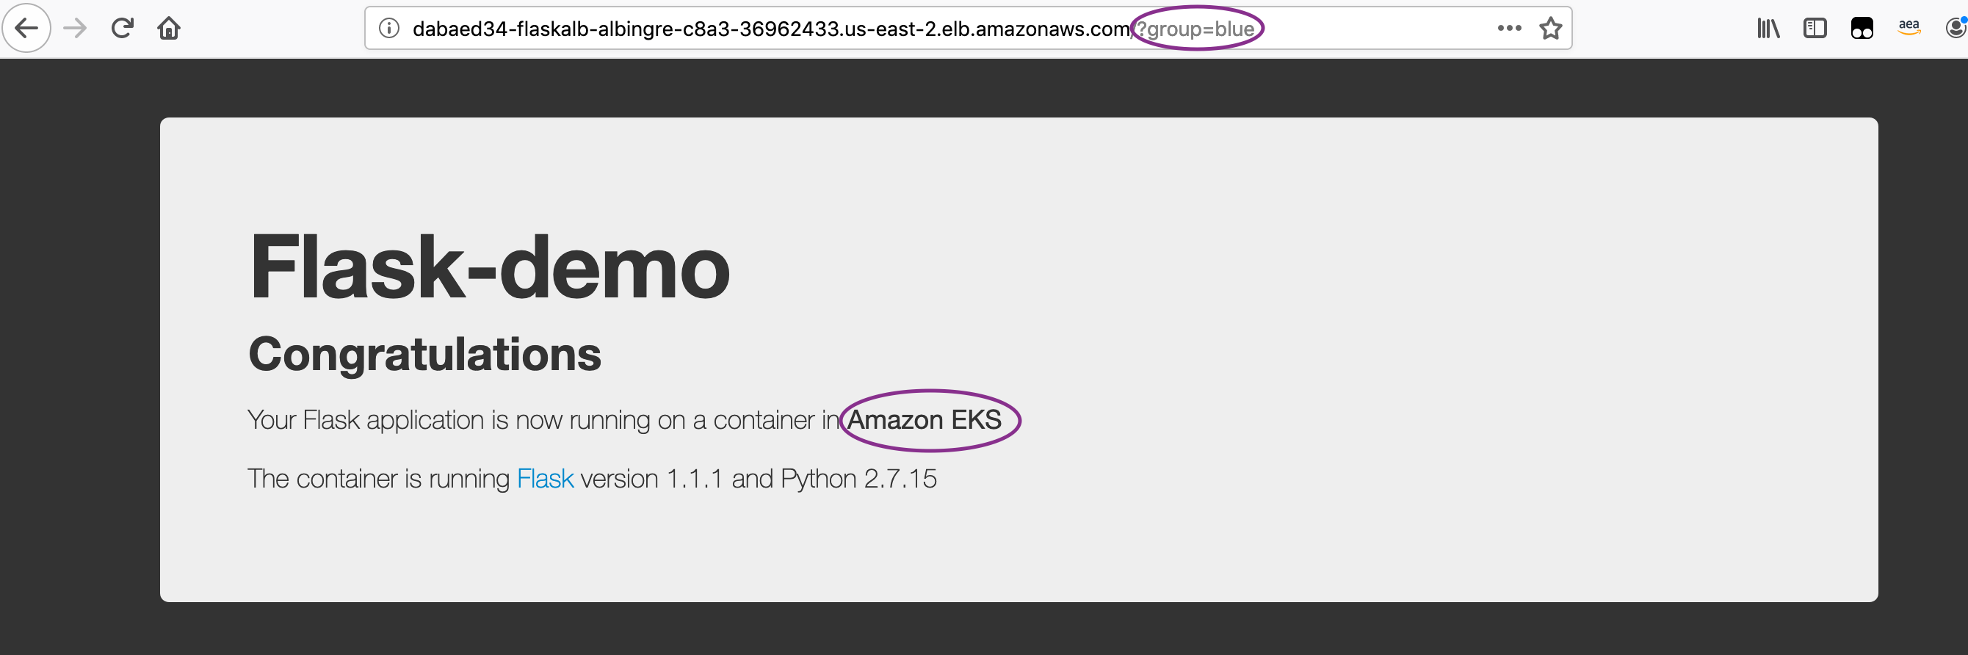Screen dimensions: 1968x655
Task: Go back to the previous page
Action: pos(26,29)
